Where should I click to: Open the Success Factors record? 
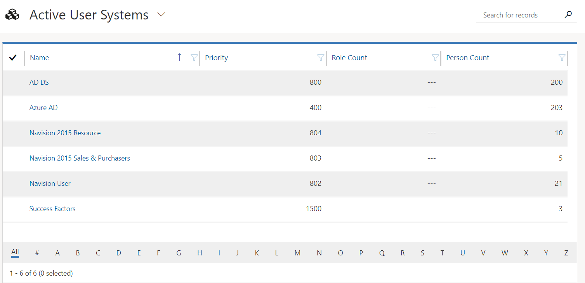[x=52, y=209]
